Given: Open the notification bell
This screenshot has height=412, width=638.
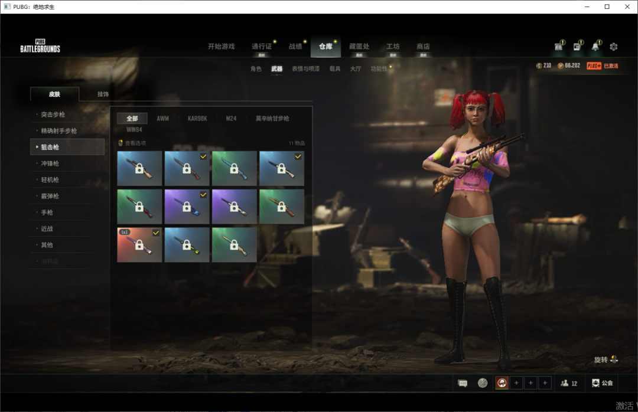Looking at the screenshot, I should click(595, 46).
